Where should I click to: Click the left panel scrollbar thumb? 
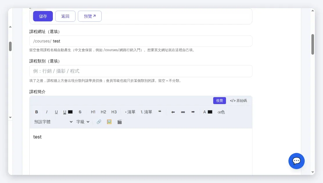click(x=10, y=46)
